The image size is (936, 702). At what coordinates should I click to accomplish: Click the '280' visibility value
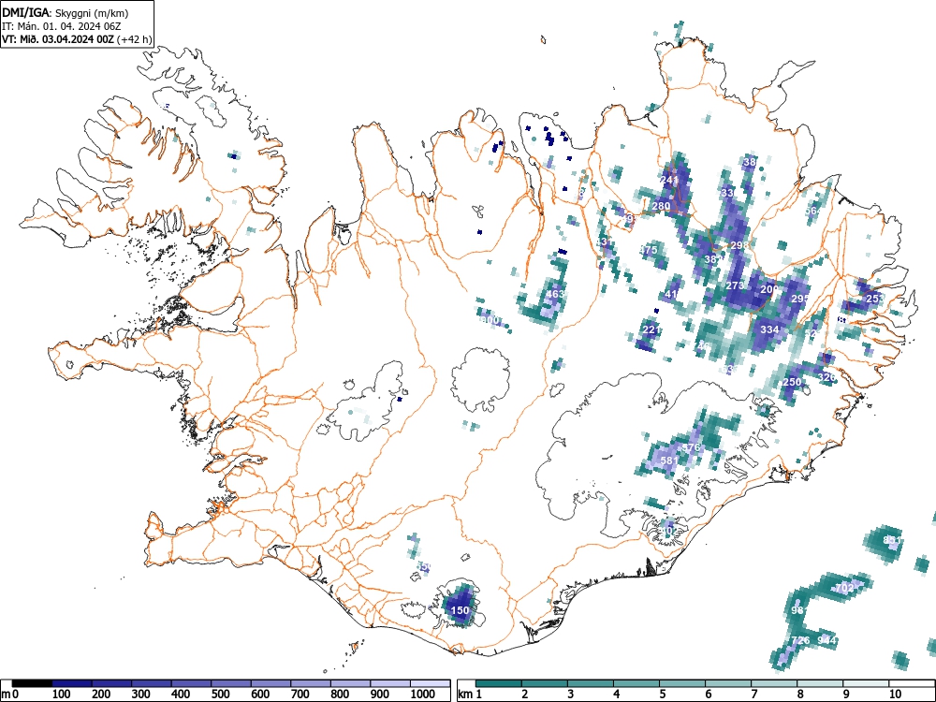(x=661, y=206)
